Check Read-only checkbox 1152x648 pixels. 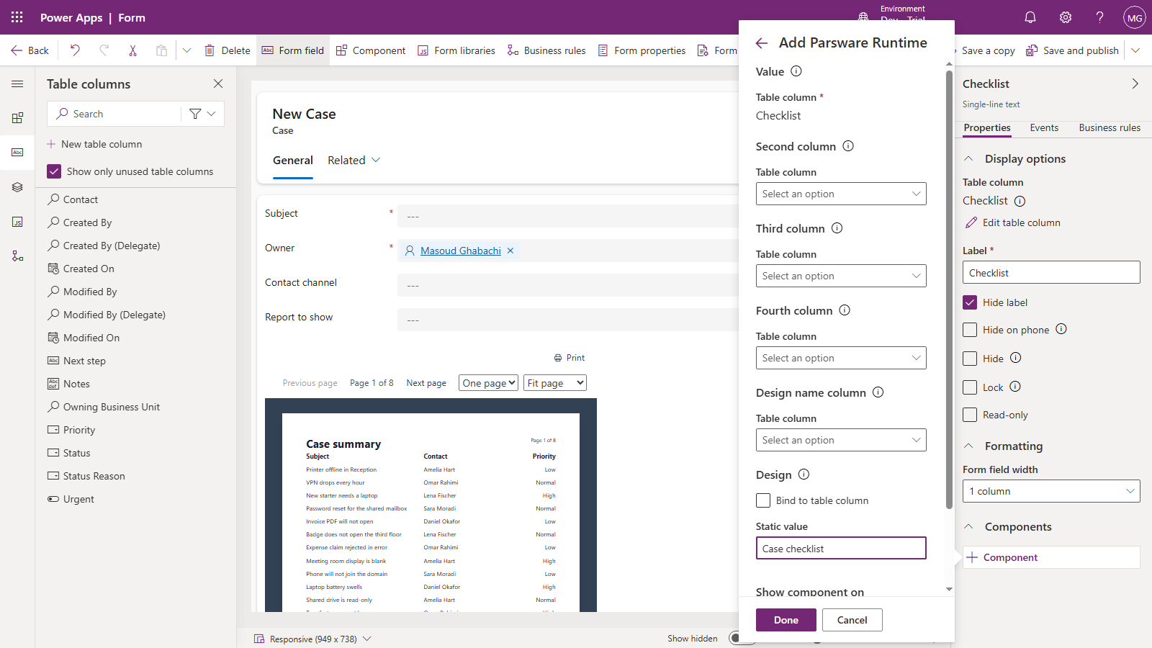point(970,415)
